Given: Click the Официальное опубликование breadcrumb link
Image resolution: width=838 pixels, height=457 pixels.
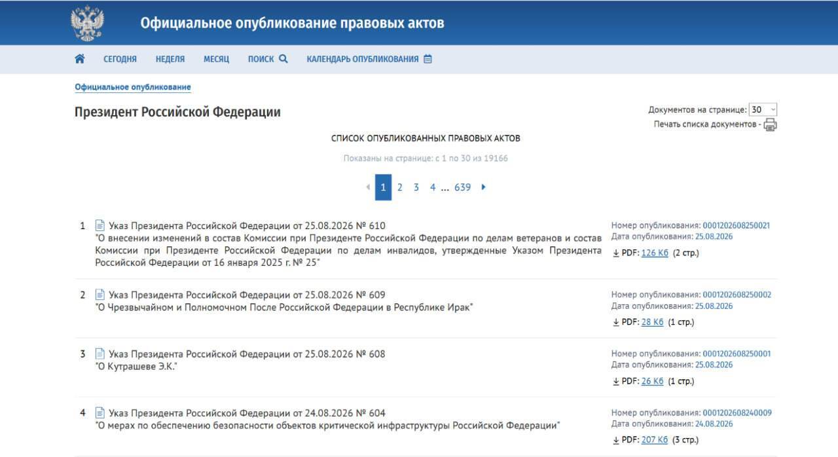Looking at the screenshot, I should tap(133, 87).
